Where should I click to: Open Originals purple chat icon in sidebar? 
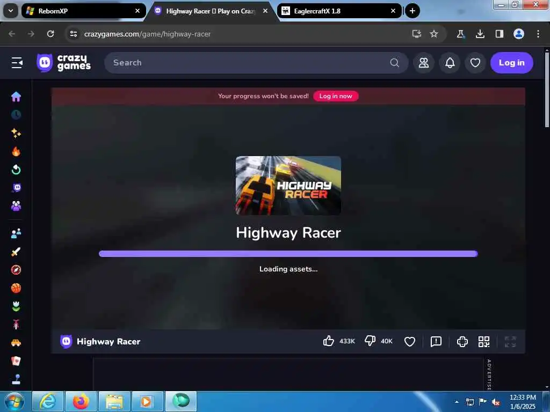[16, 188]
